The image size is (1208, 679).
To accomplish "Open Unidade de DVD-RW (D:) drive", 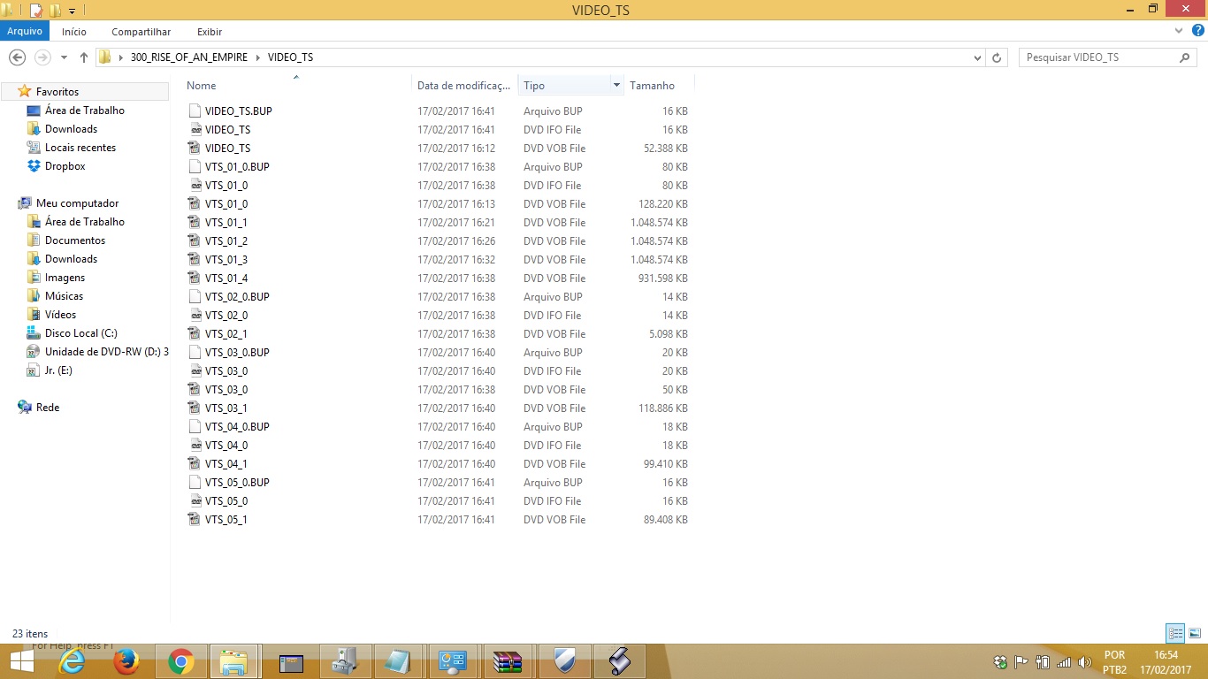I will [x=106, y=352].
